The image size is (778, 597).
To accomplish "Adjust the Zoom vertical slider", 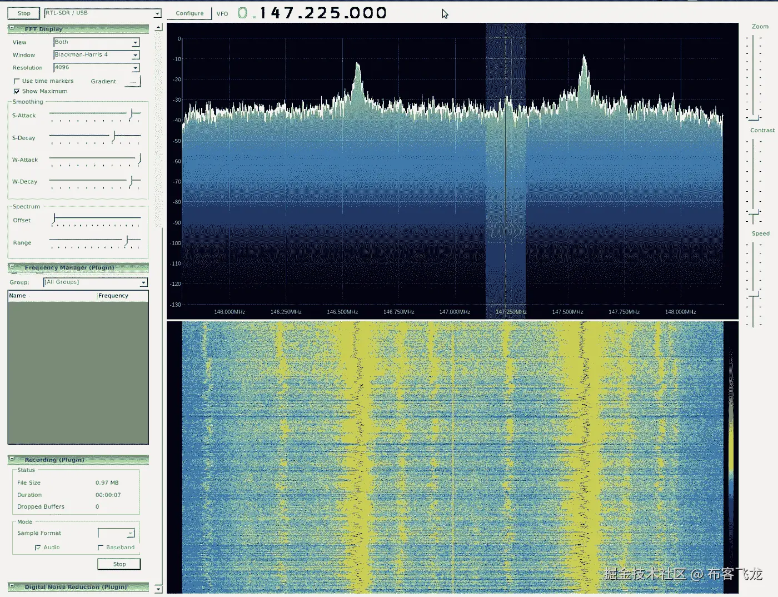I will (754, 77).
